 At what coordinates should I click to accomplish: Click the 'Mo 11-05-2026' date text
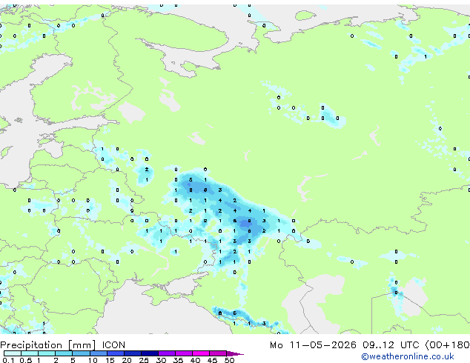(x=313, y=345)
